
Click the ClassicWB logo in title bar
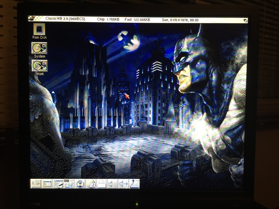(32, 18)
